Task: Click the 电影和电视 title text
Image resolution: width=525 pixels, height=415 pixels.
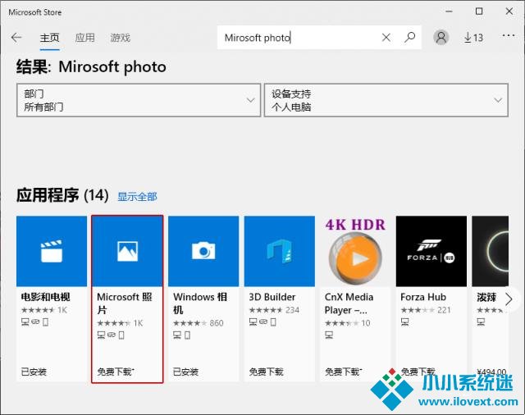Action: click(46, 297)
